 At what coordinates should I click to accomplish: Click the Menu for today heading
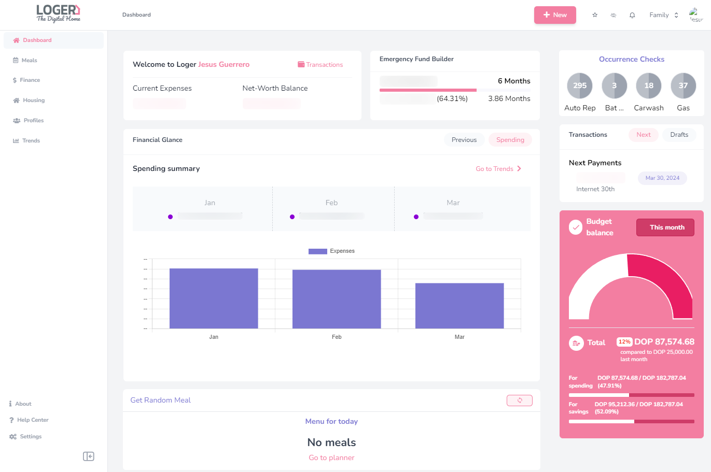point(331,421)
